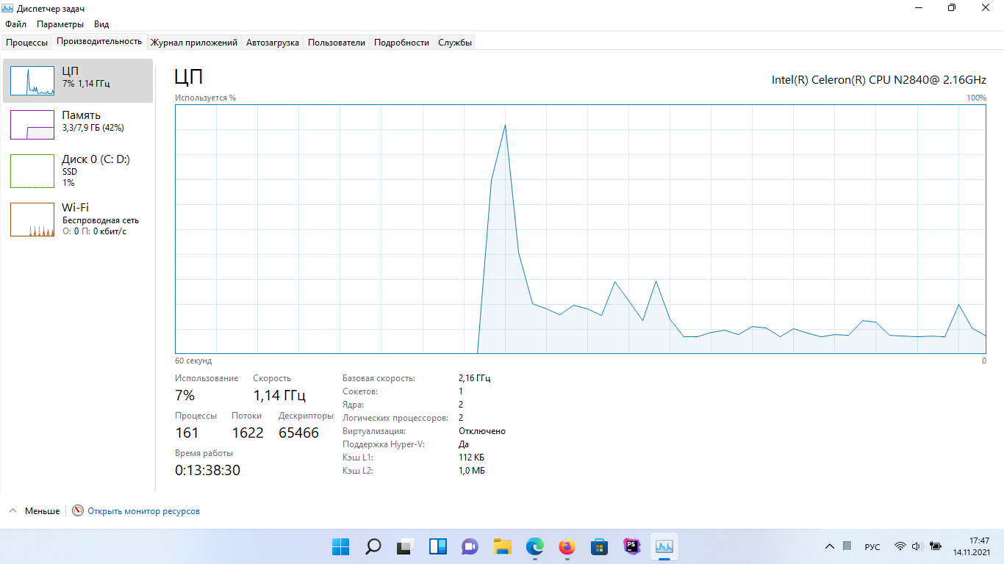Viewport: 1004px width, 564px height.
Task: Launch Microsoft Edge from the taskbar
Action: [x=534, y=546]
